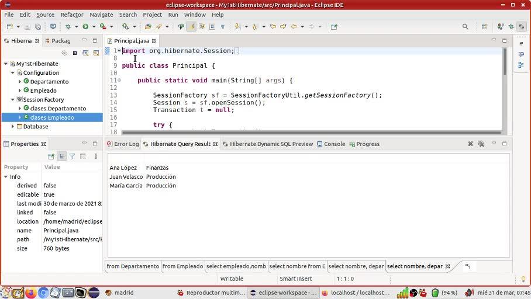
Task: Click the Run (green play) toolbar icon
Action: (x=85, y=26)
